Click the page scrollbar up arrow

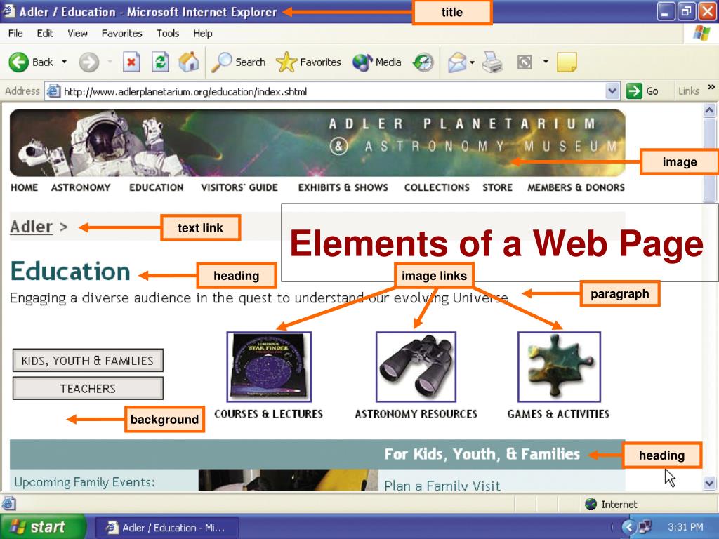click(709, 110)
